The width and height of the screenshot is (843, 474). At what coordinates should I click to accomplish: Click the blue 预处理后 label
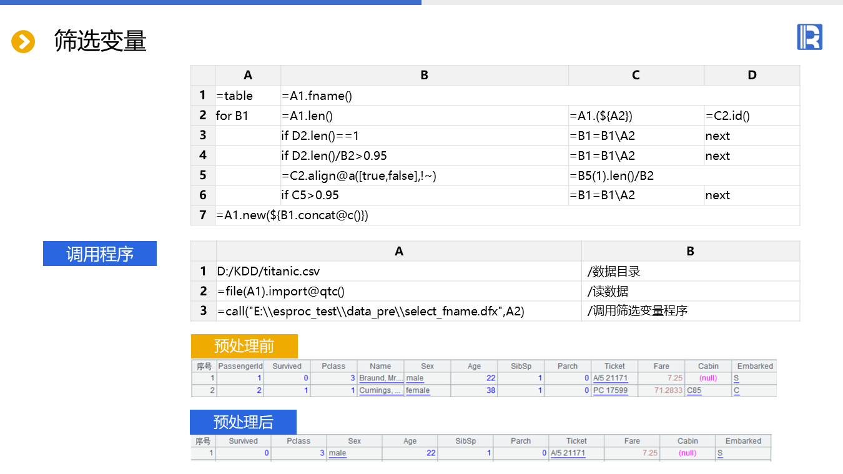[243, 422]
